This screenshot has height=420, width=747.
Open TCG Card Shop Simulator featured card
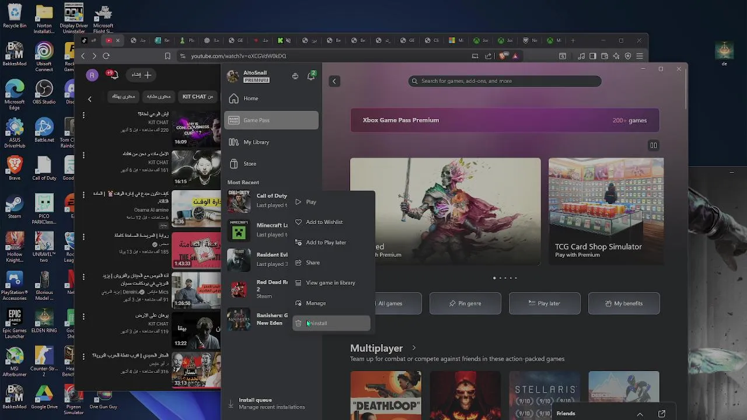(606, 211)
